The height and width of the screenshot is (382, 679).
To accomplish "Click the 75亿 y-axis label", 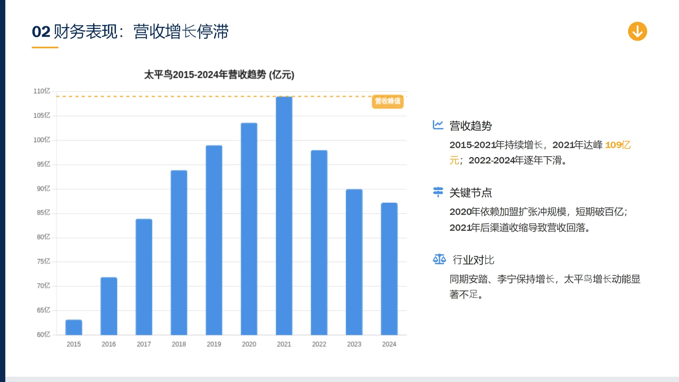I will point(43,261).
